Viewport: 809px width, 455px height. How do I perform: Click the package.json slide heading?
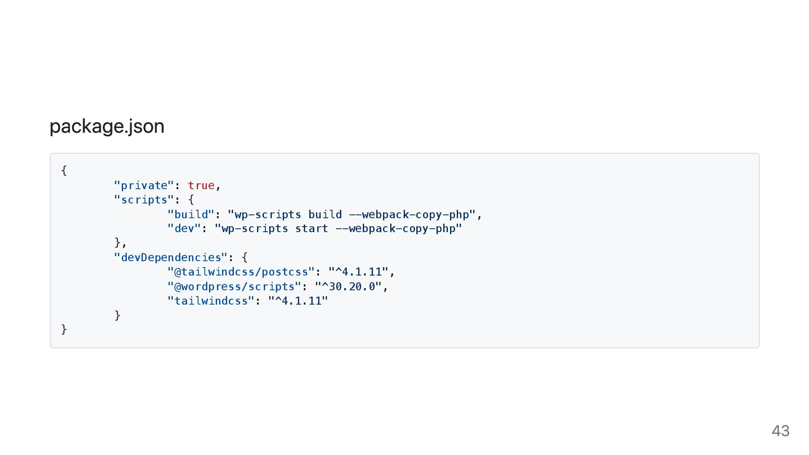point(107,126)
